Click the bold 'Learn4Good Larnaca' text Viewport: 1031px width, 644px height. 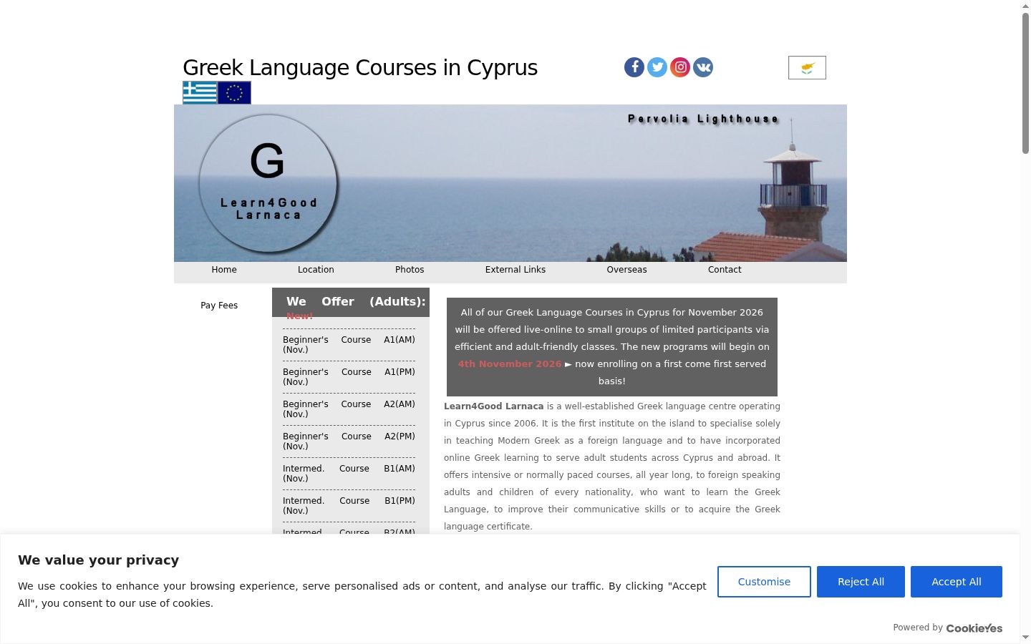tap(494, 406)
